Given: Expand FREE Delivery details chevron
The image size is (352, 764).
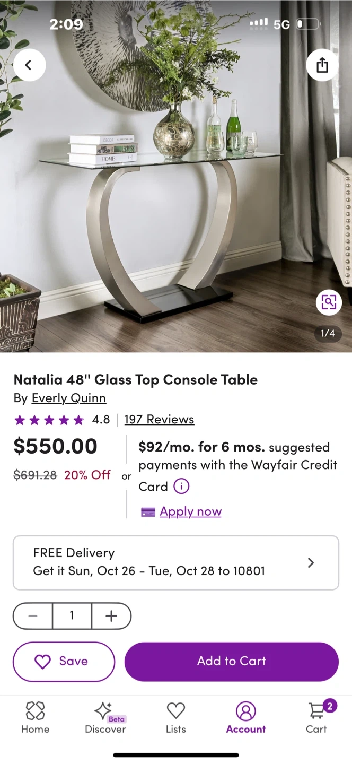Looking at the screenshot, I should (311, 563).
